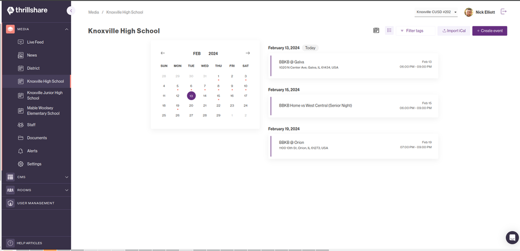Expand the CMS section chevron
The width and height of the screenshot is (520, 251).
67,177
